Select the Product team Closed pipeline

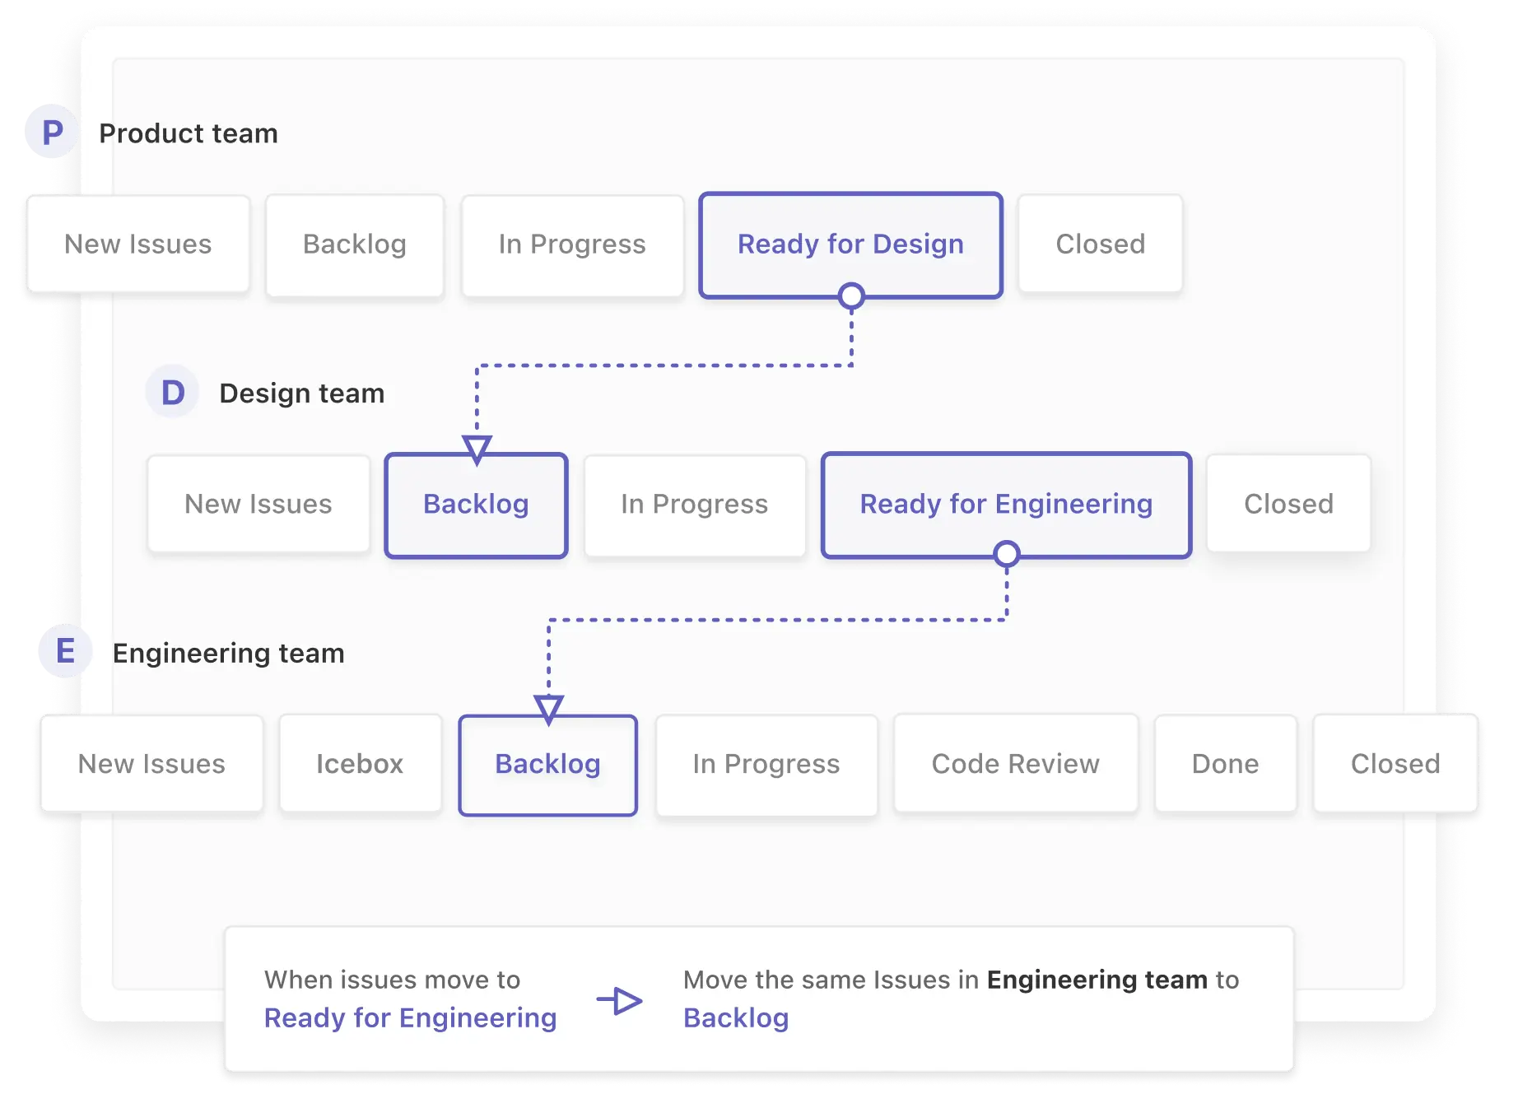[1101, 244]
